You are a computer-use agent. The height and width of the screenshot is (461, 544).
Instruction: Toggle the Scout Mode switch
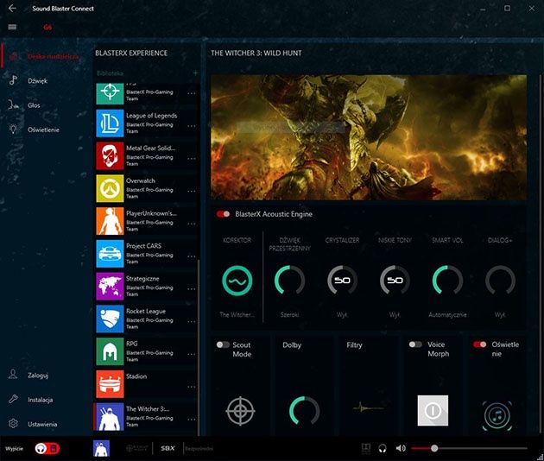tap(223, 344)
